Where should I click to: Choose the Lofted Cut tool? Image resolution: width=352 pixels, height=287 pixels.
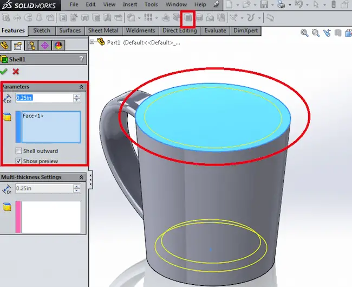[x=107, y=17]
